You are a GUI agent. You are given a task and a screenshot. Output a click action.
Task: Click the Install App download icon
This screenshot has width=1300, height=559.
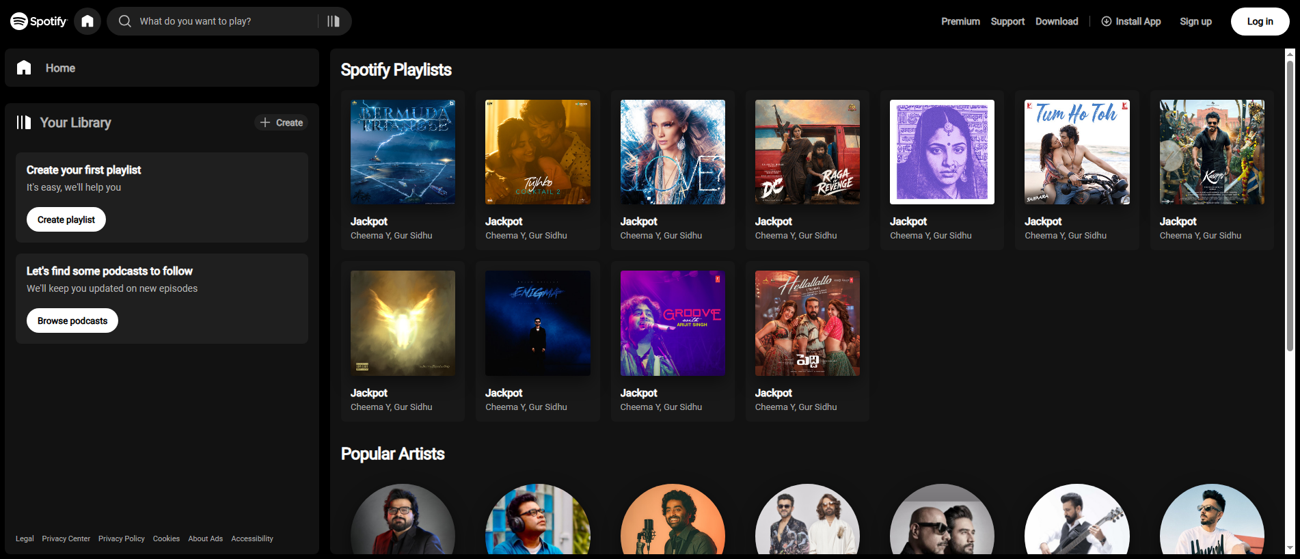click(1107, 21)
